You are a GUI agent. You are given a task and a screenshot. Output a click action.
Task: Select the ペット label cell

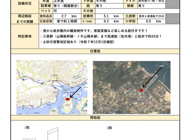(x=46, y=11)
